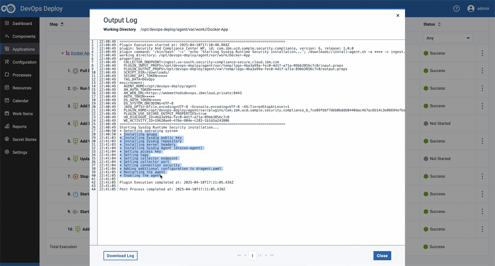This screenshot has width=495, height=266.
Task: Open the help question mark icon
Action: pos(457,8)
